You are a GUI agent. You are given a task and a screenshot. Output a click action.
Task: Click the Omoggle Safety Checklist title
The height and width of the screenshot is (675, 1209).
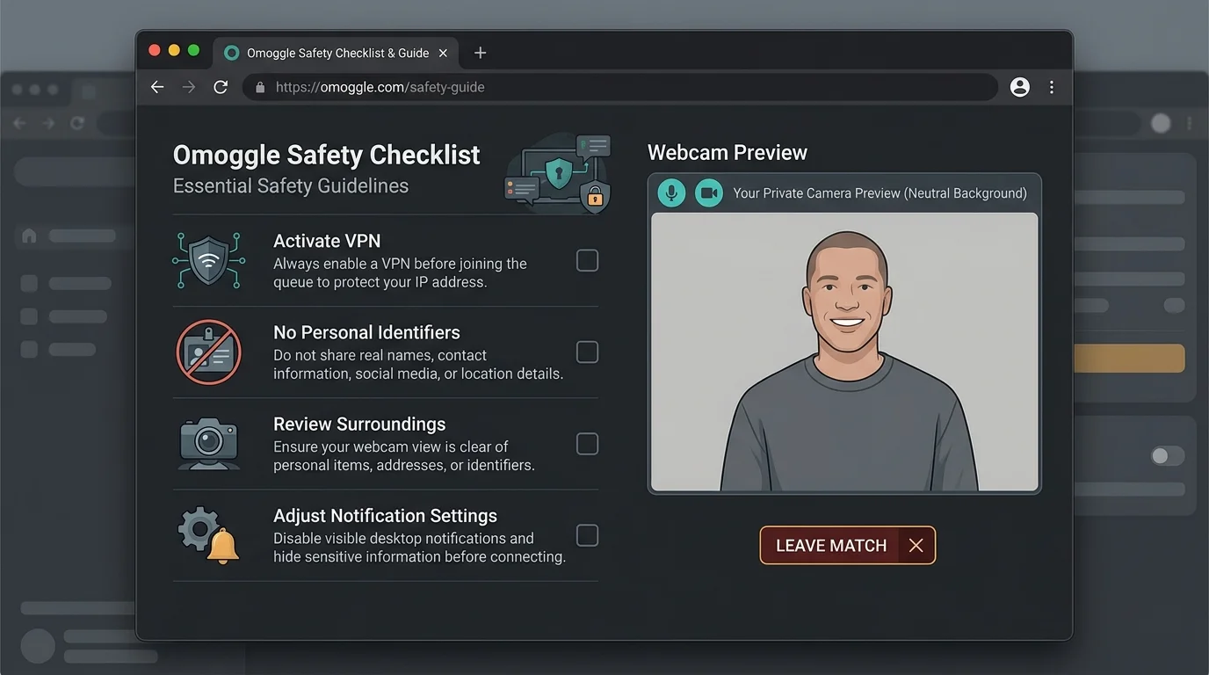326,156
